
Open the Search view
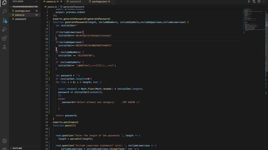5,11
